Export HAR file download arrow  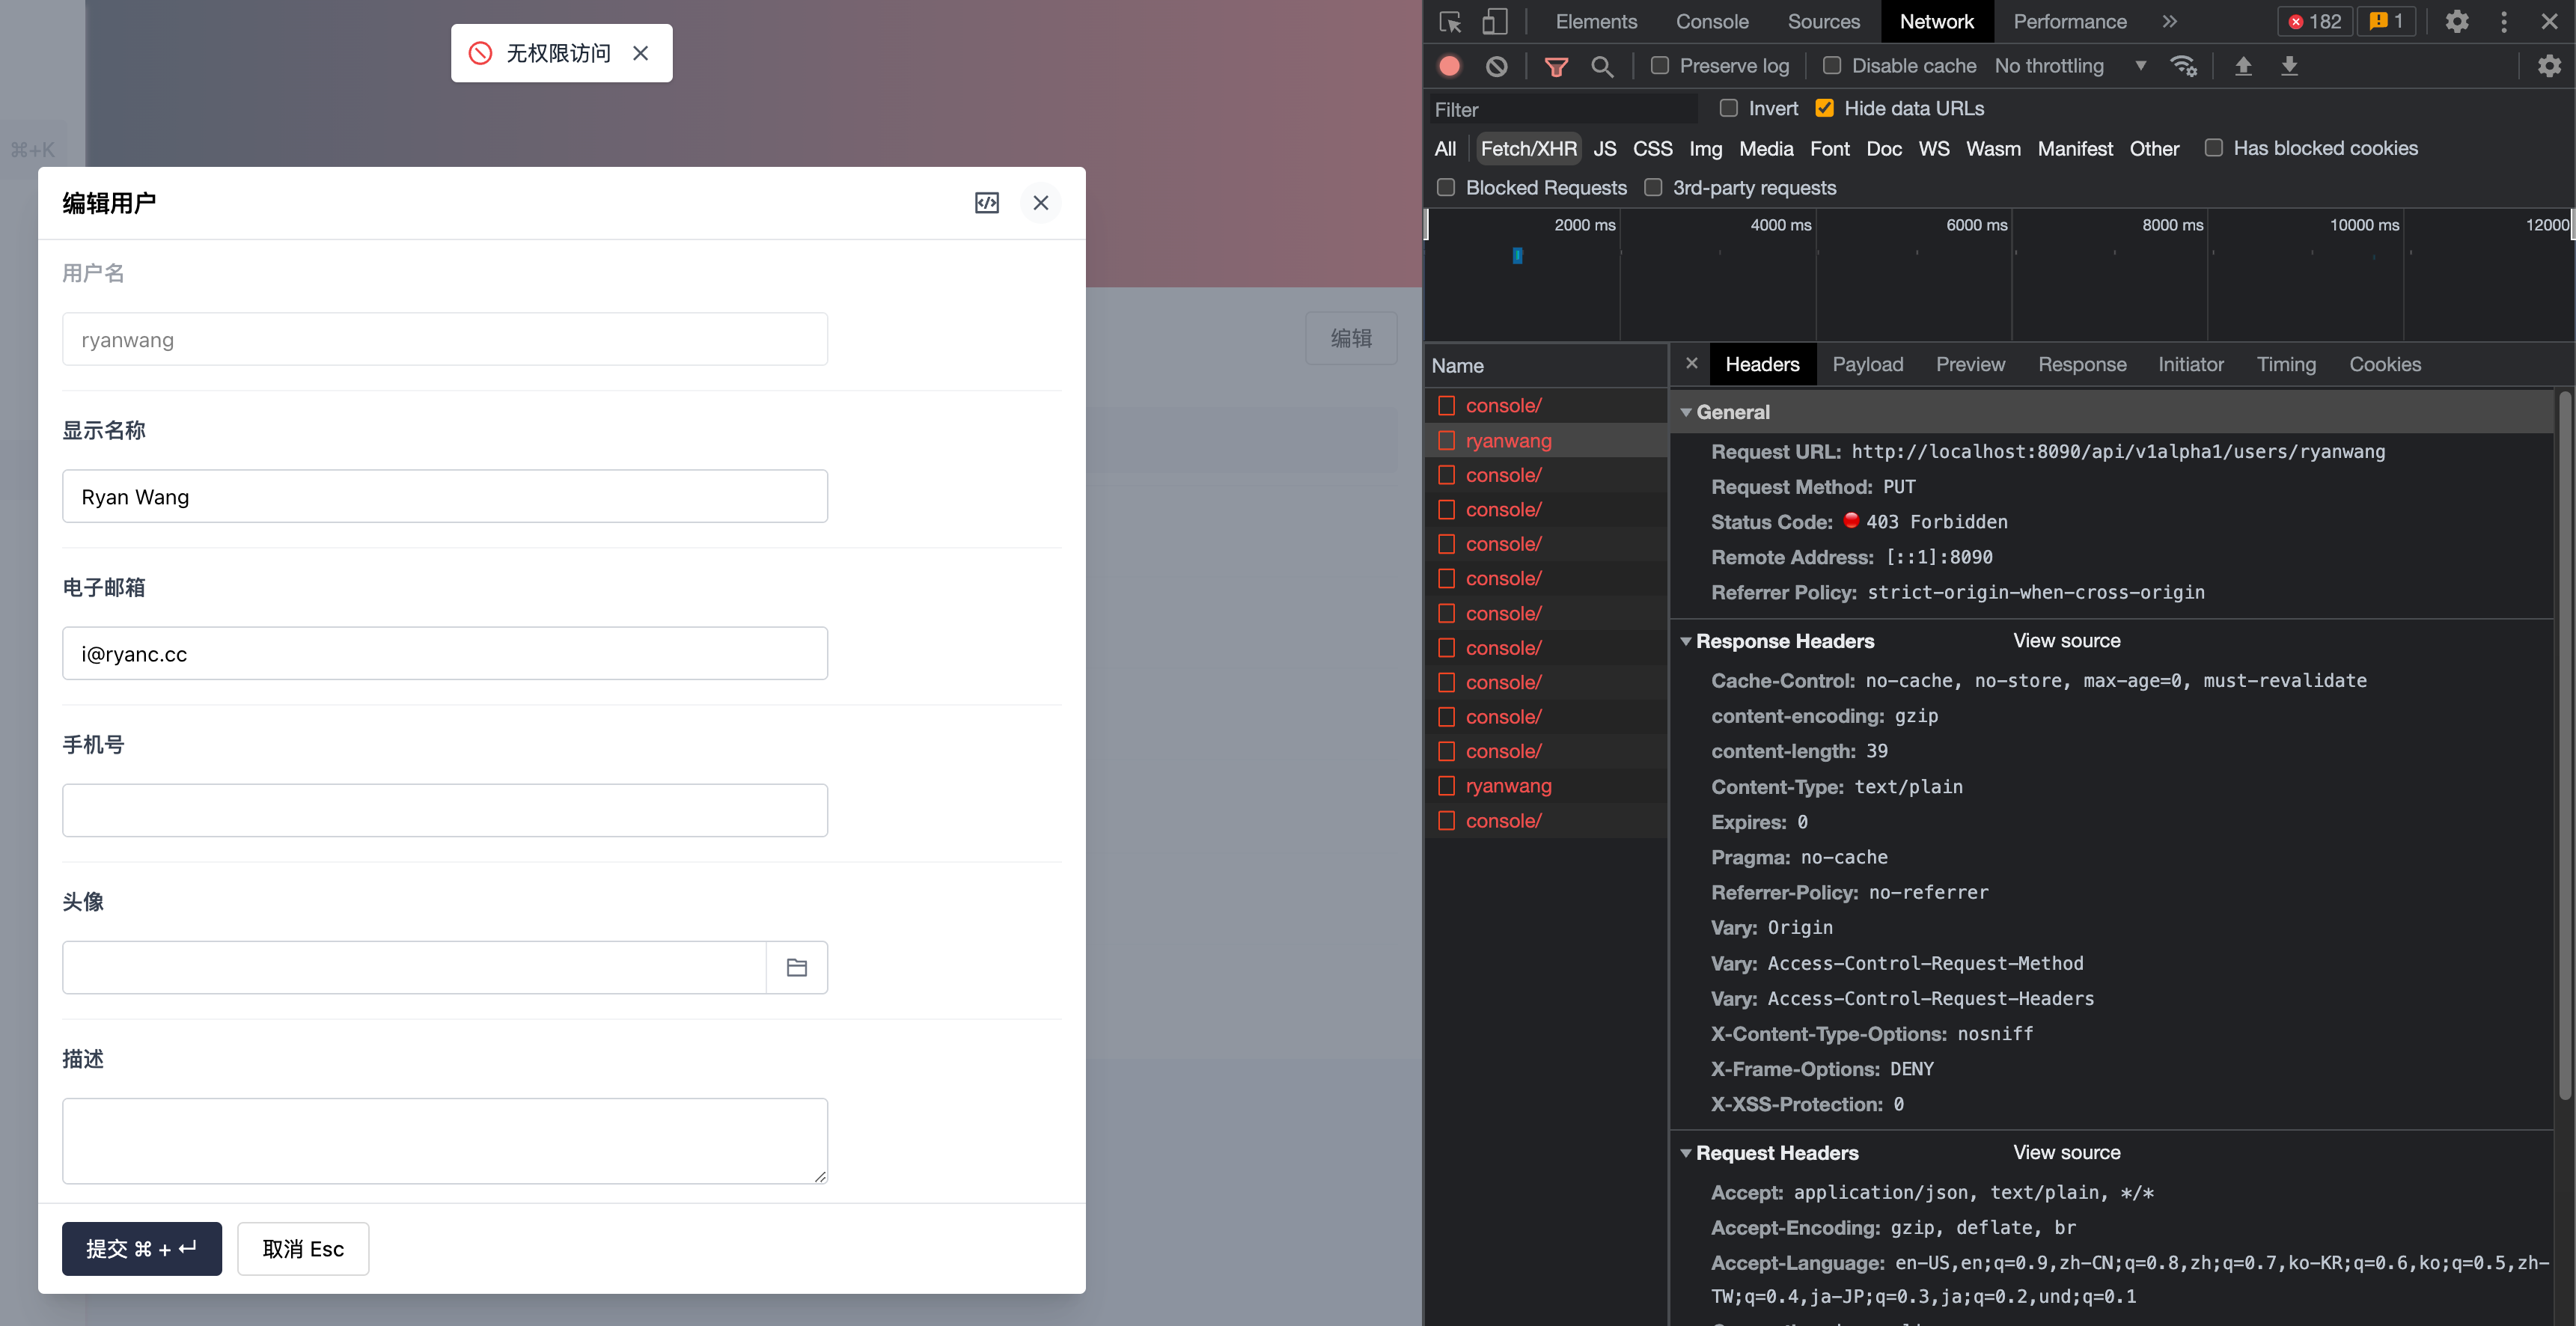point(2289,66)
